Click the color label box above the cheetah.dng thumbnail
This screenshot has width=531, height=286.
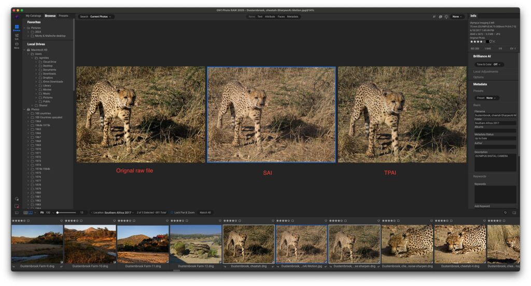click(240, 221)
